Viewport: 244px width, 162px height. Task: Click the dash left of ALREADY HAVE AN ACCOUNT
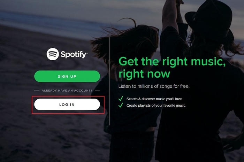coord(37,90)
